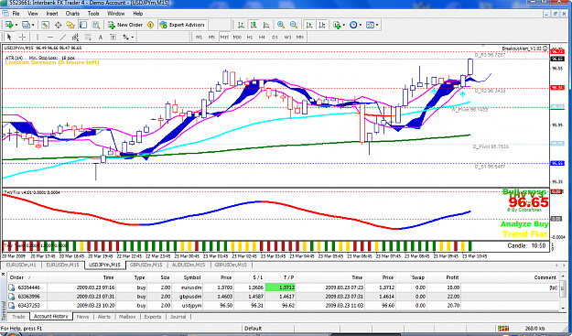This screenshot has width=572, height=336.
Task: Set timeframe to D1
Action: [x=275, y=37]
